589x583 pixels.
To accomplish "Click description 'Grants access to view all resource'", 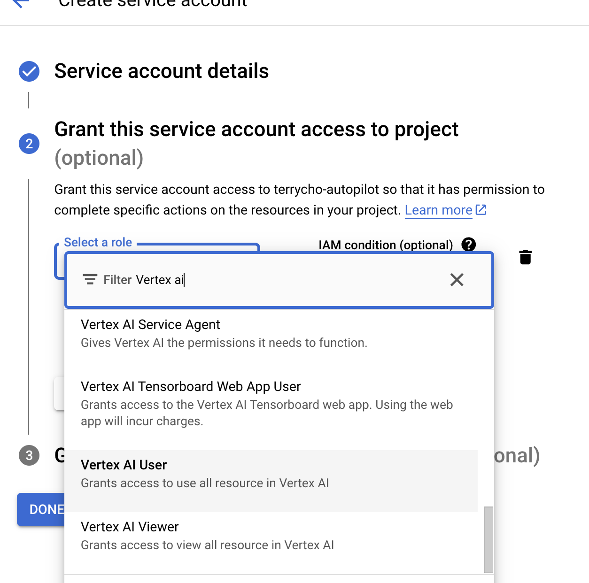I will [x=207, y=545].
